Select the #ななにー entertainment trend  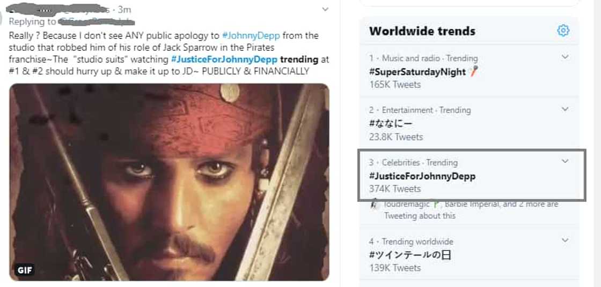[x=392, y=124]
